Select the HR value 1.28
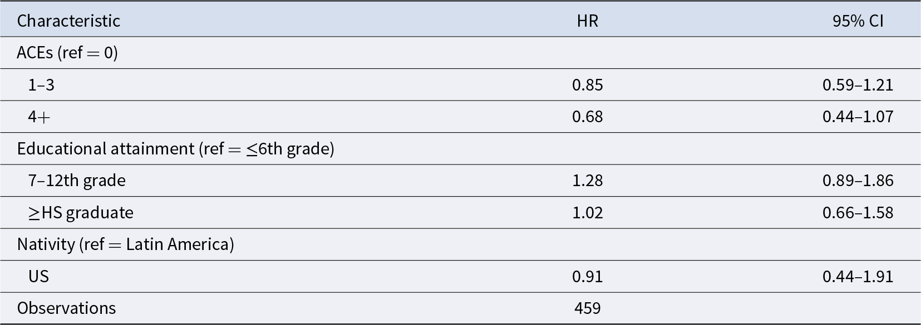 [x=588, y=181]
